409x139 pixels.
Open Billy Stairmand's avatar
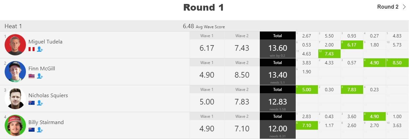tap(15, 125)
